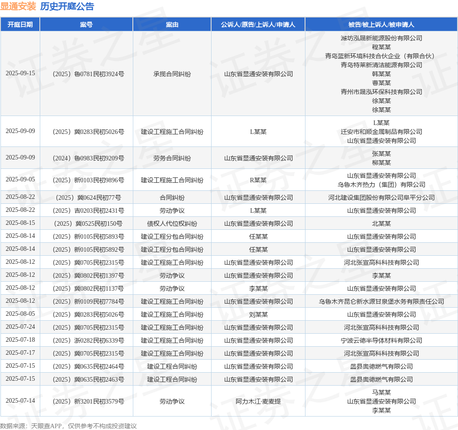Select case number (2025)冀0624民初77号

pos(89,198)
